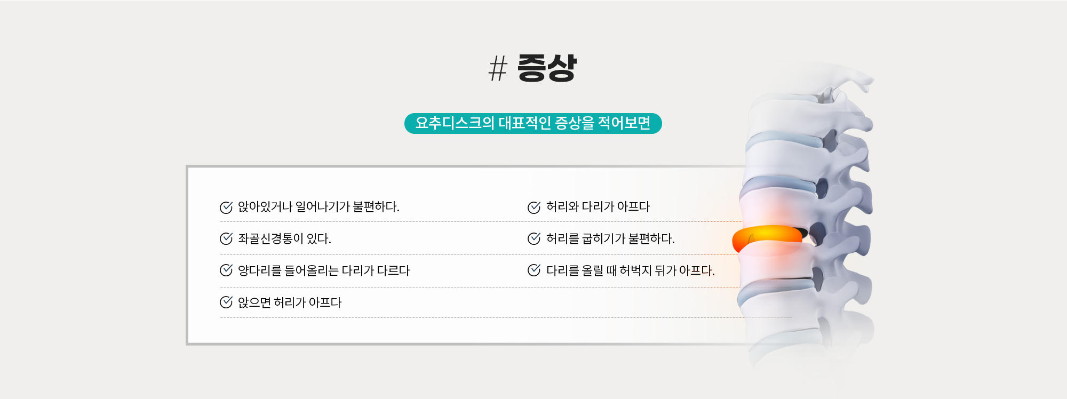Click the check icon beside 허리와 다리가 아프다
The height and width of the screenshot is (399, 1067).
click(534, 208)
